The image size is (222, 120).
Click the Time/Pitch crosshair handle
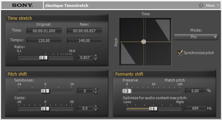pyautogui.click(x=144, y=42)
